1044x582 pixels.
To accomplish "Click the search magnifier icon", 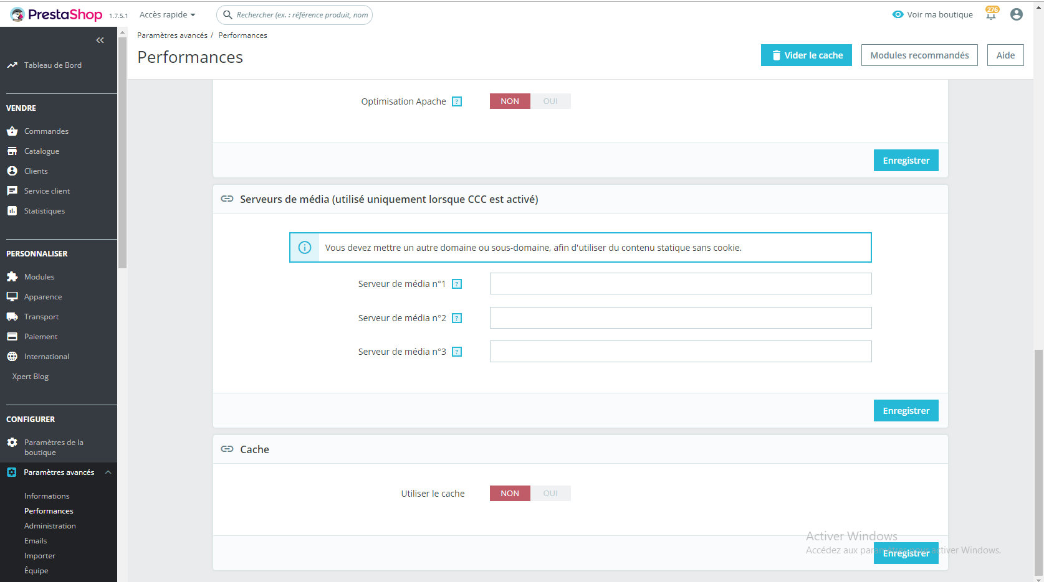I will [x=227, y=14].
